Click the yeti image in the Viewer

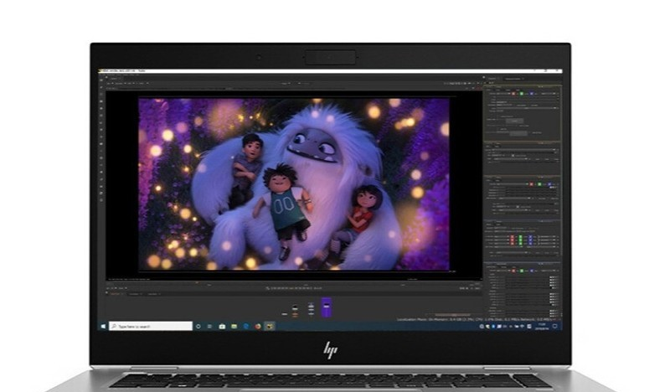tap(294, 183)
